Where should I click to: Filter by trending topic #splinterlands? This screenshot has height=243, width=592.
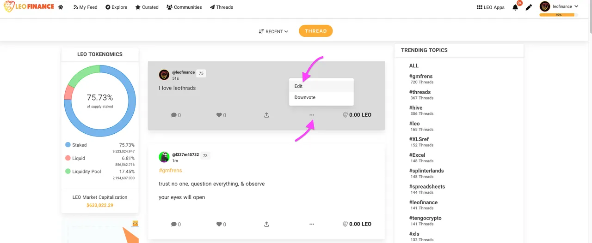426,171
